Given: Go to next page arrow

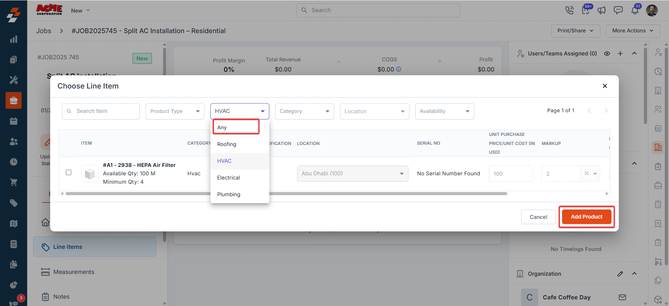Looking at the screenshot, I should [x=606, y=110].
